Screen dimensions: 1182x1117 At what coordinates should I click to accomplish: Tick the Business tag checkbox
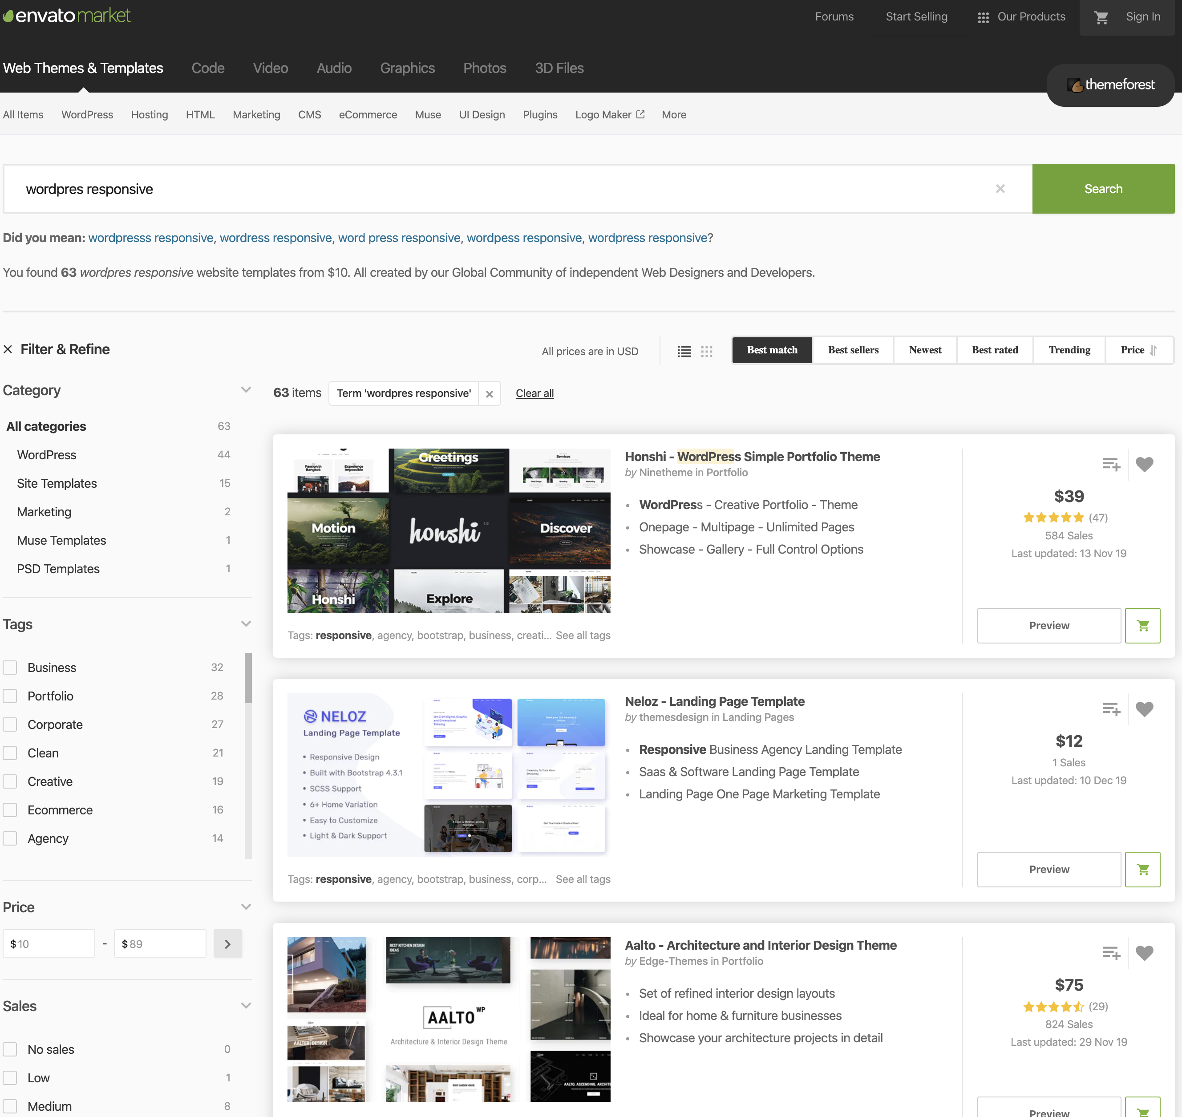(x=10, y=668)
